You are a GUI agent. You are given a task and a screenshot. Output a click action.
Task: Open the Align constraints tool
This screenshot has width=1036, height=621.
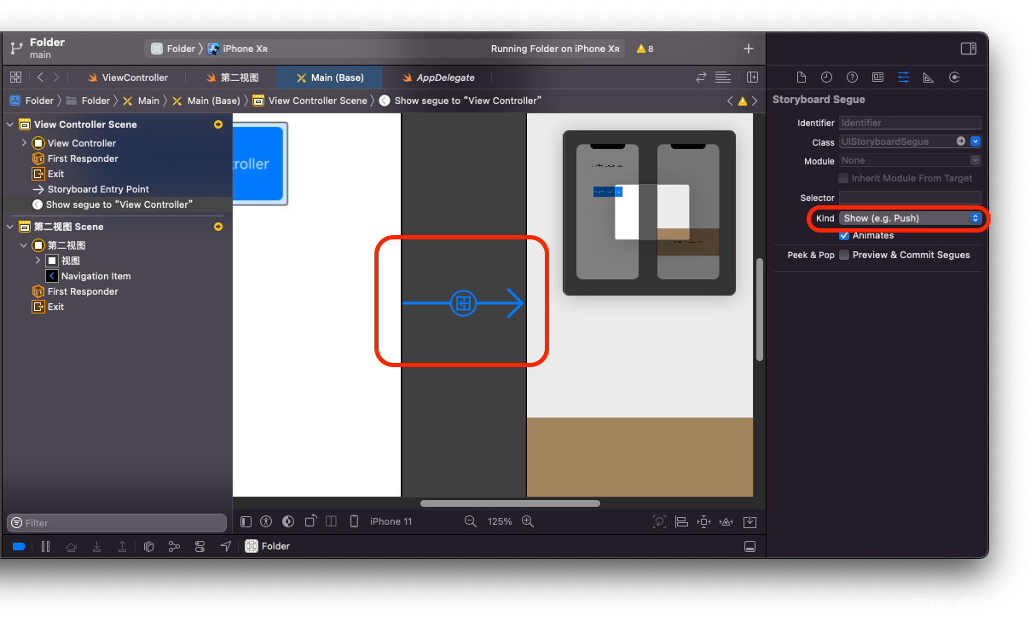point(681,521)
